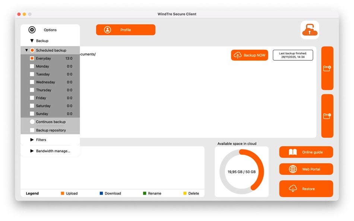Click the cloud space usage ring
The width and height of the screenshot is (354, 221).
[x=241, y=172]
